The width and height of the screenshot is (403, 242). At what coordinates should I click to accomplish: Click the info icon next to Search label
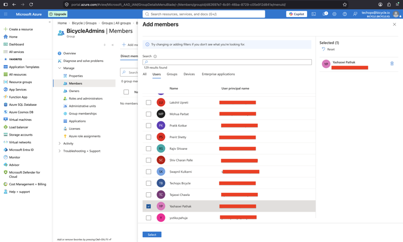tap(155, 56)
